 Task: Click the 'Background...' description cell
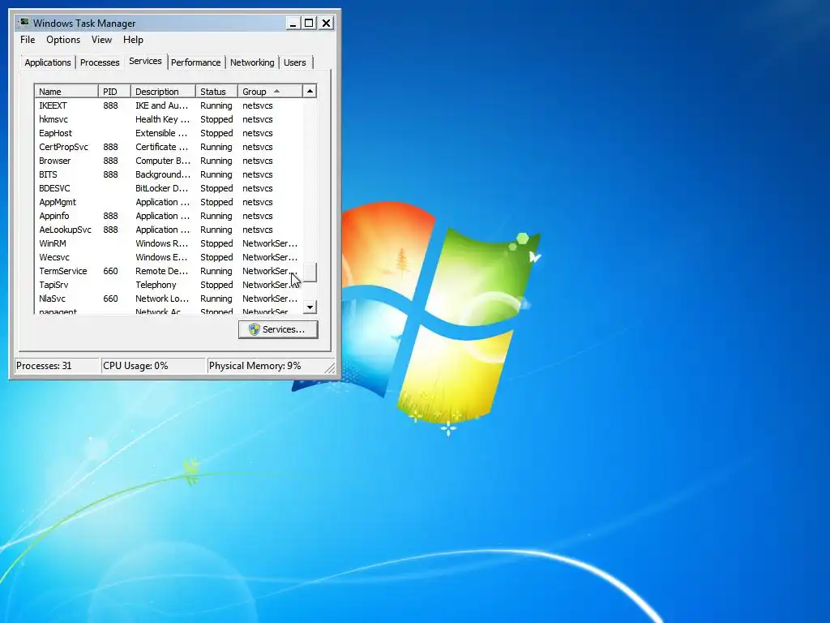coord(162,174)
